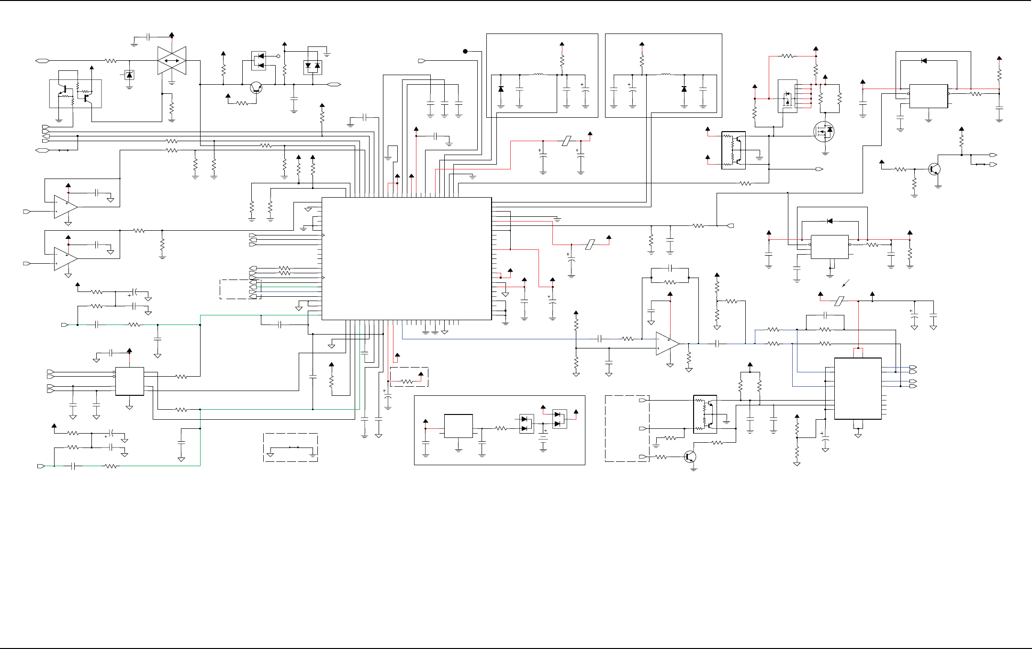The height and width of the screenshot is (649, 1032).
Task: Click the diode symbol above the upper-right IC
Action: (x=924, y=61)
